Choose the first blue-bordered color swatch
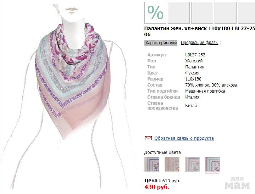Viewport: 255px width, 194px height. coord(152,164)
